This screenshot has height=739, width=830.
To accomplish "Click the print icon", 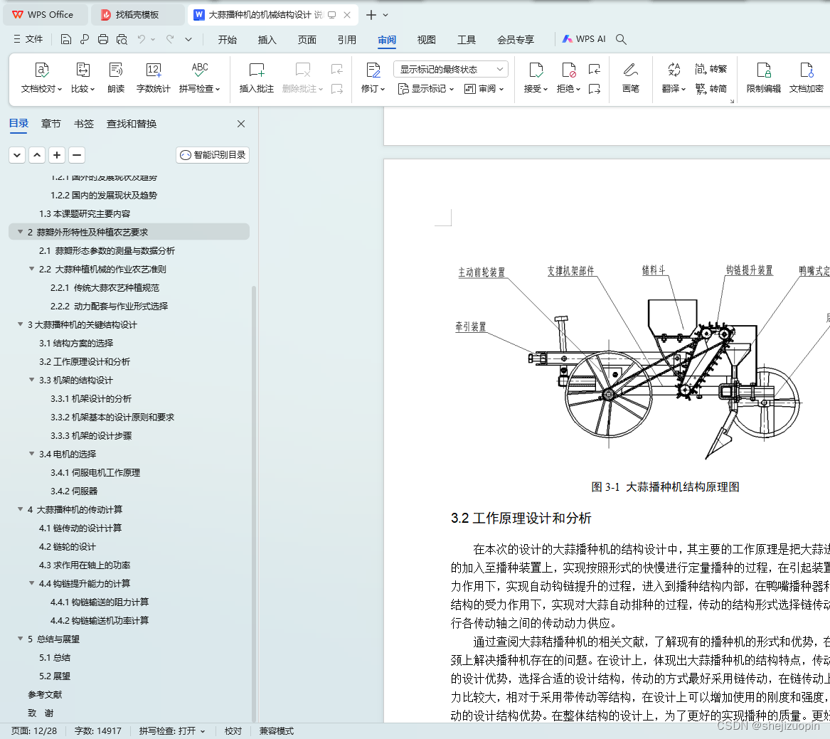I will click(103, 39).
